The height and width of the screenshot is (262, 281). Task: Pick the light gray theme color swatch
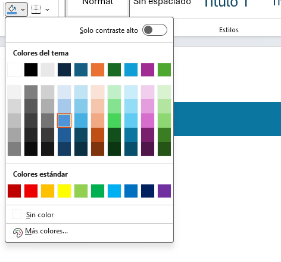pos(48,70)
